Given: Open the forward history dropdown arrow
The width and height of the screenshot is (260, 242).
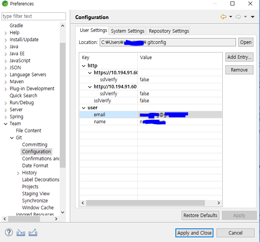Looking at the screenshot, I should (245, 17).
